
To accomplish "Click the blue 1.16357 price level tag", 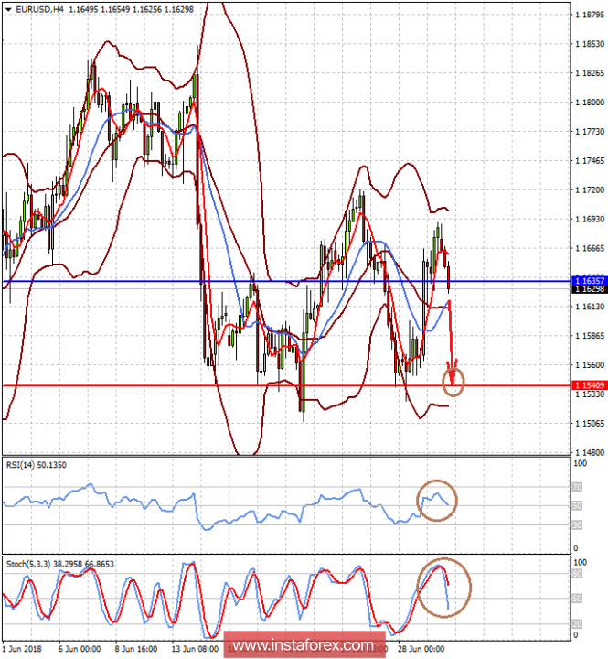I will click(x=587, y=281).
